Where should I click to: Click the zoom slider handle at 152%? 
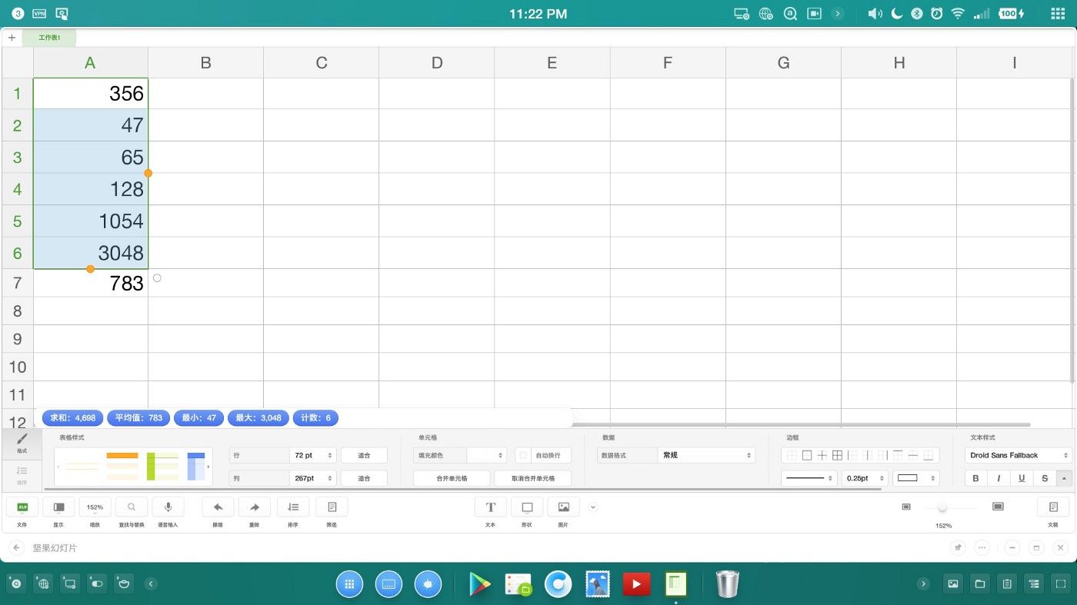pos(942,507)
